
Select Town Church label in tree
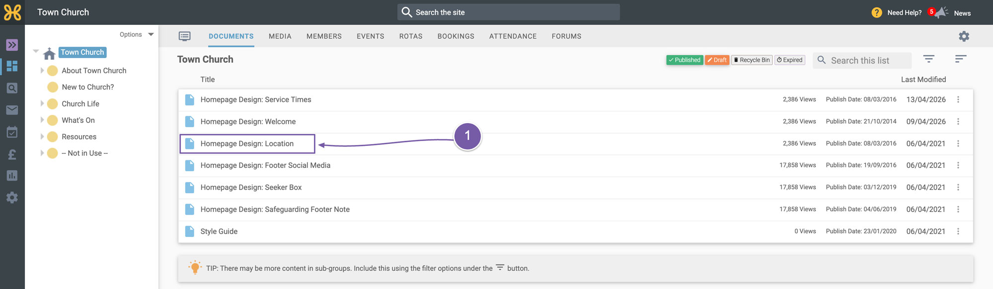pyautogui.click(x=82, y=52)
